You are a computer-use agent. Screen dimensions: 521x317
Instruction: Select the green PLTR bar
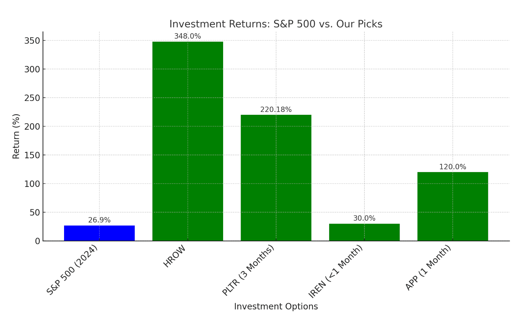coord(276,178)
